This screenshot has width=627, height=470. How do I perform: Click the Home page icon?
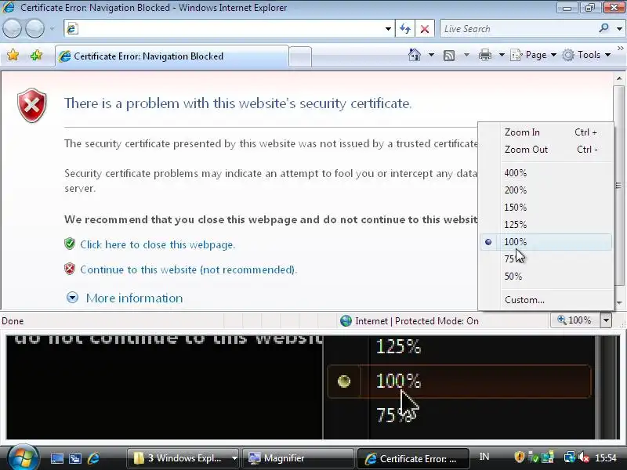coord(415,55)
